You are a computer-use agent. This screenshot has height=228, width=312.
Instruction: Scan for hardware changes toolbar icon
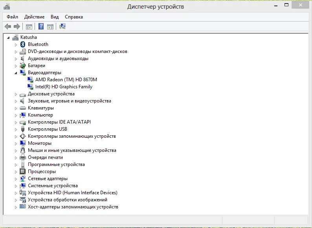pyautogui.click(x=62, y=26)
